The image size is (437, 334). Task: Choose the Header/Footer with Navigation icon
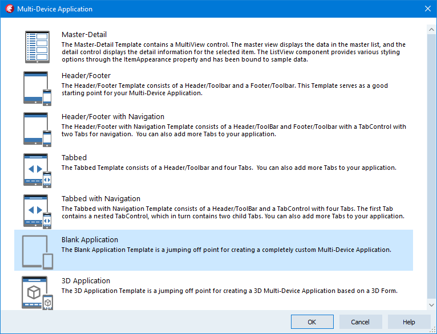coord(37,129)
